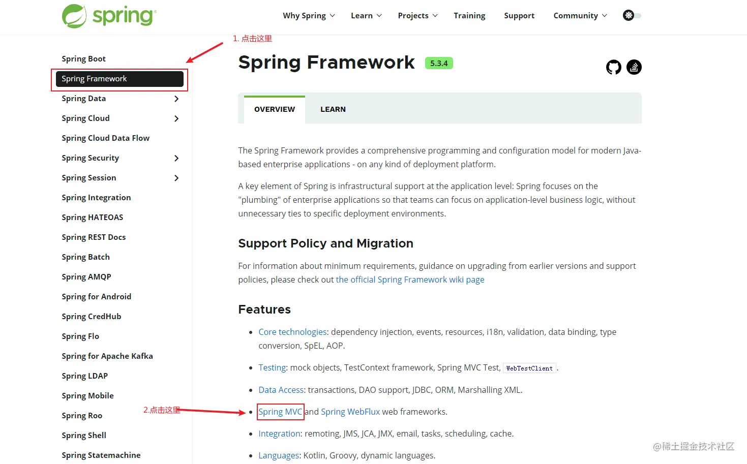The width and height of the screenshot is (747, 464).
Task: Open the Community dropdown menu
Action: 580,16
